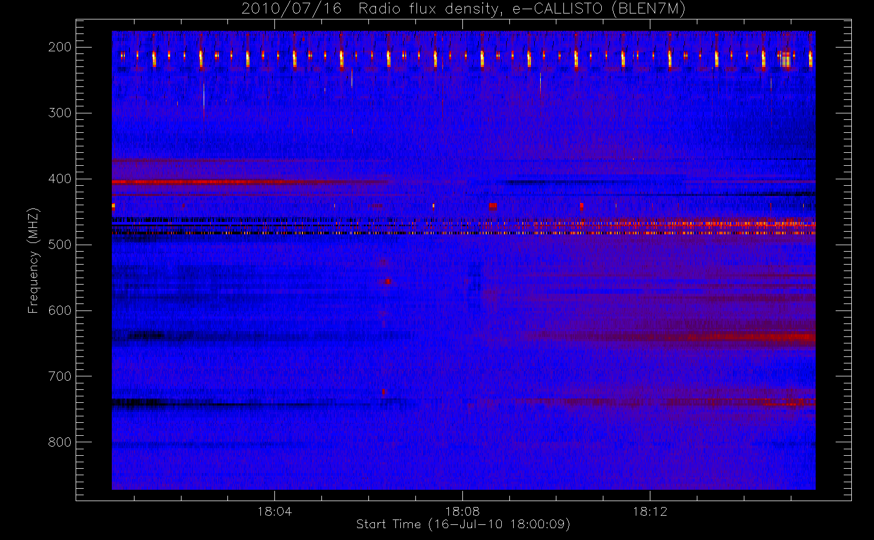Click the 800 frequency tick label

[60, 442]
